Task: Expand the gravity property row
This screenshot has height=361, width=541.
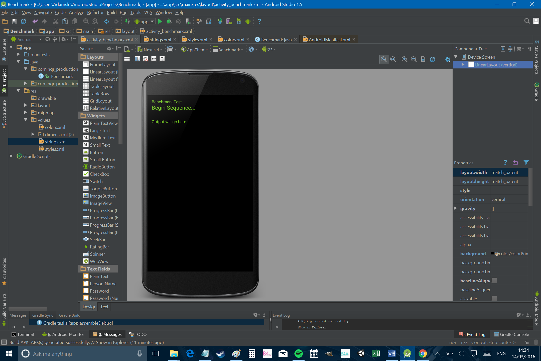Action: pos(456,208)
